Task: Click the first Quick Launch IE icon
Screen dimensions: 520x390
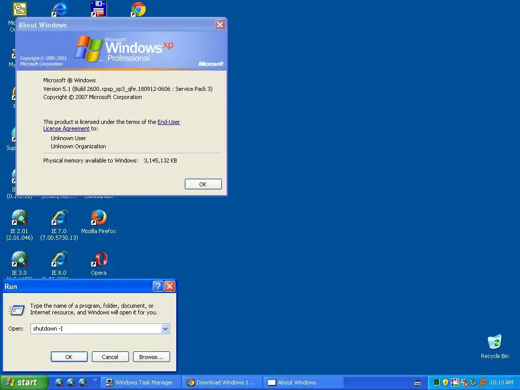Action: point(59,382)
